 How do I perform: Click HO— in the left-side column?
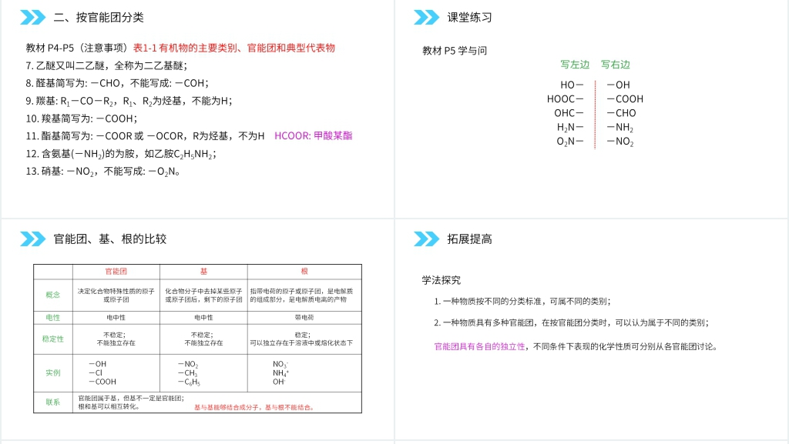572,85
